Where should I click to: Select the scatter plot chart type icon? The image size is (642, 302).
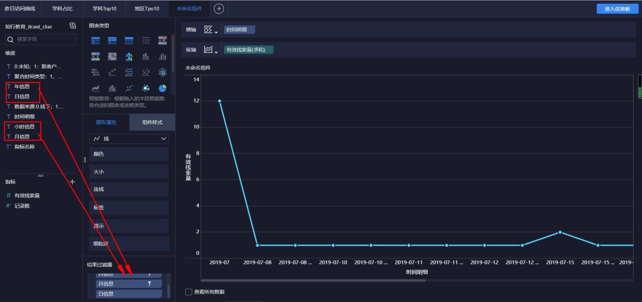click(129, 88)
